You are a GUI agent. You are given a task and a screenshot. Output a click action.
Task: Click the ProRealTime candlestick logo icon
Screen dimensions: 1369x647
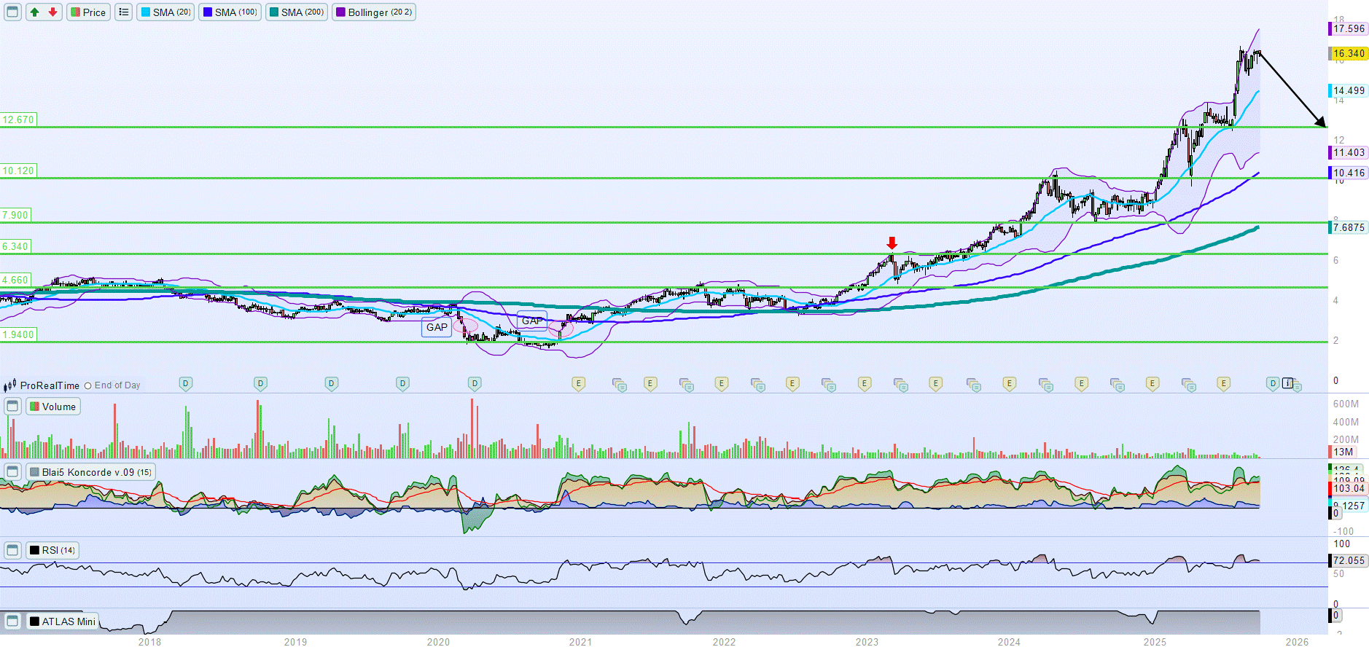click(x=9, y=385)
